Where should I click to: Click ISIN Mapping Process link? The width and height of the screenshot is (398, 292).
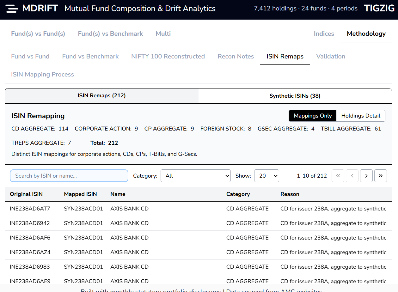(x=42, y=74)
